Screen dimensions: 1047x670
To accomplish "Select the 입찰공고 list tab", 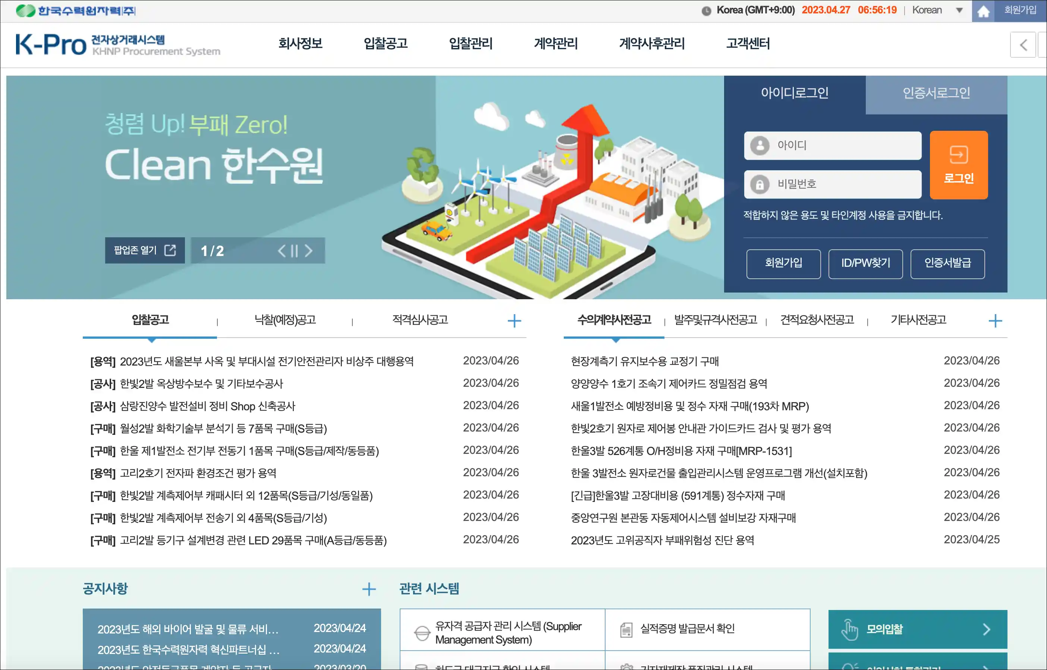I will (150, 320).
